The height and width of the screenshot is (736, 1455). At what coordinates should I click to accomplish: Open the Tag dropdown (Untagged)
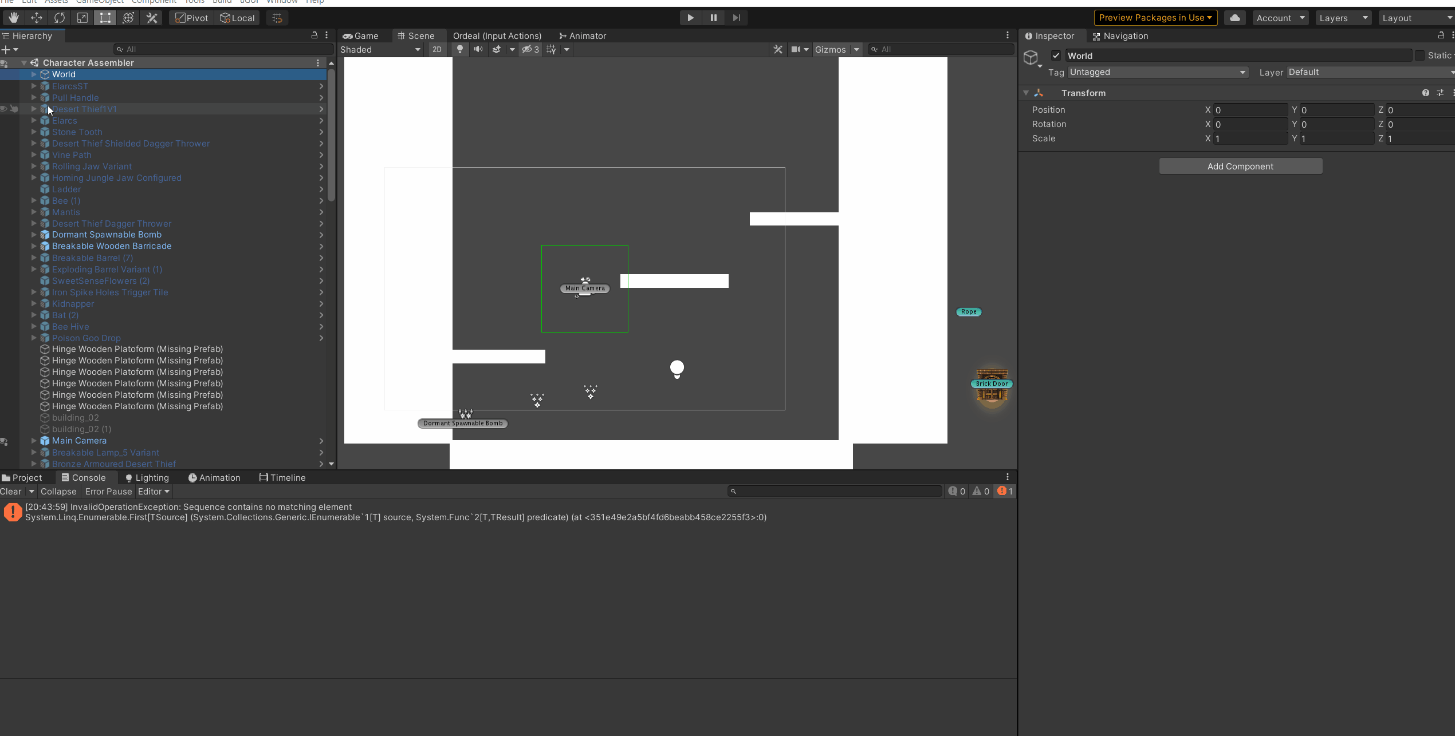tap(1157, 72)
